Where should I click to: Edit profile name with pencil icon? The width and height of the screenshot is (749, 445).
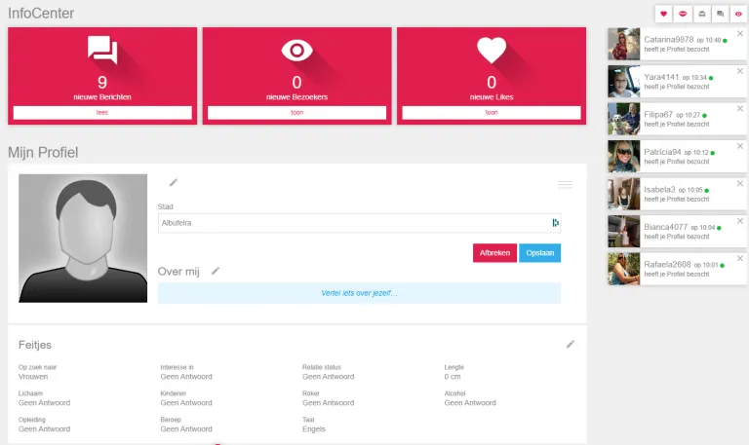(174, 183)
